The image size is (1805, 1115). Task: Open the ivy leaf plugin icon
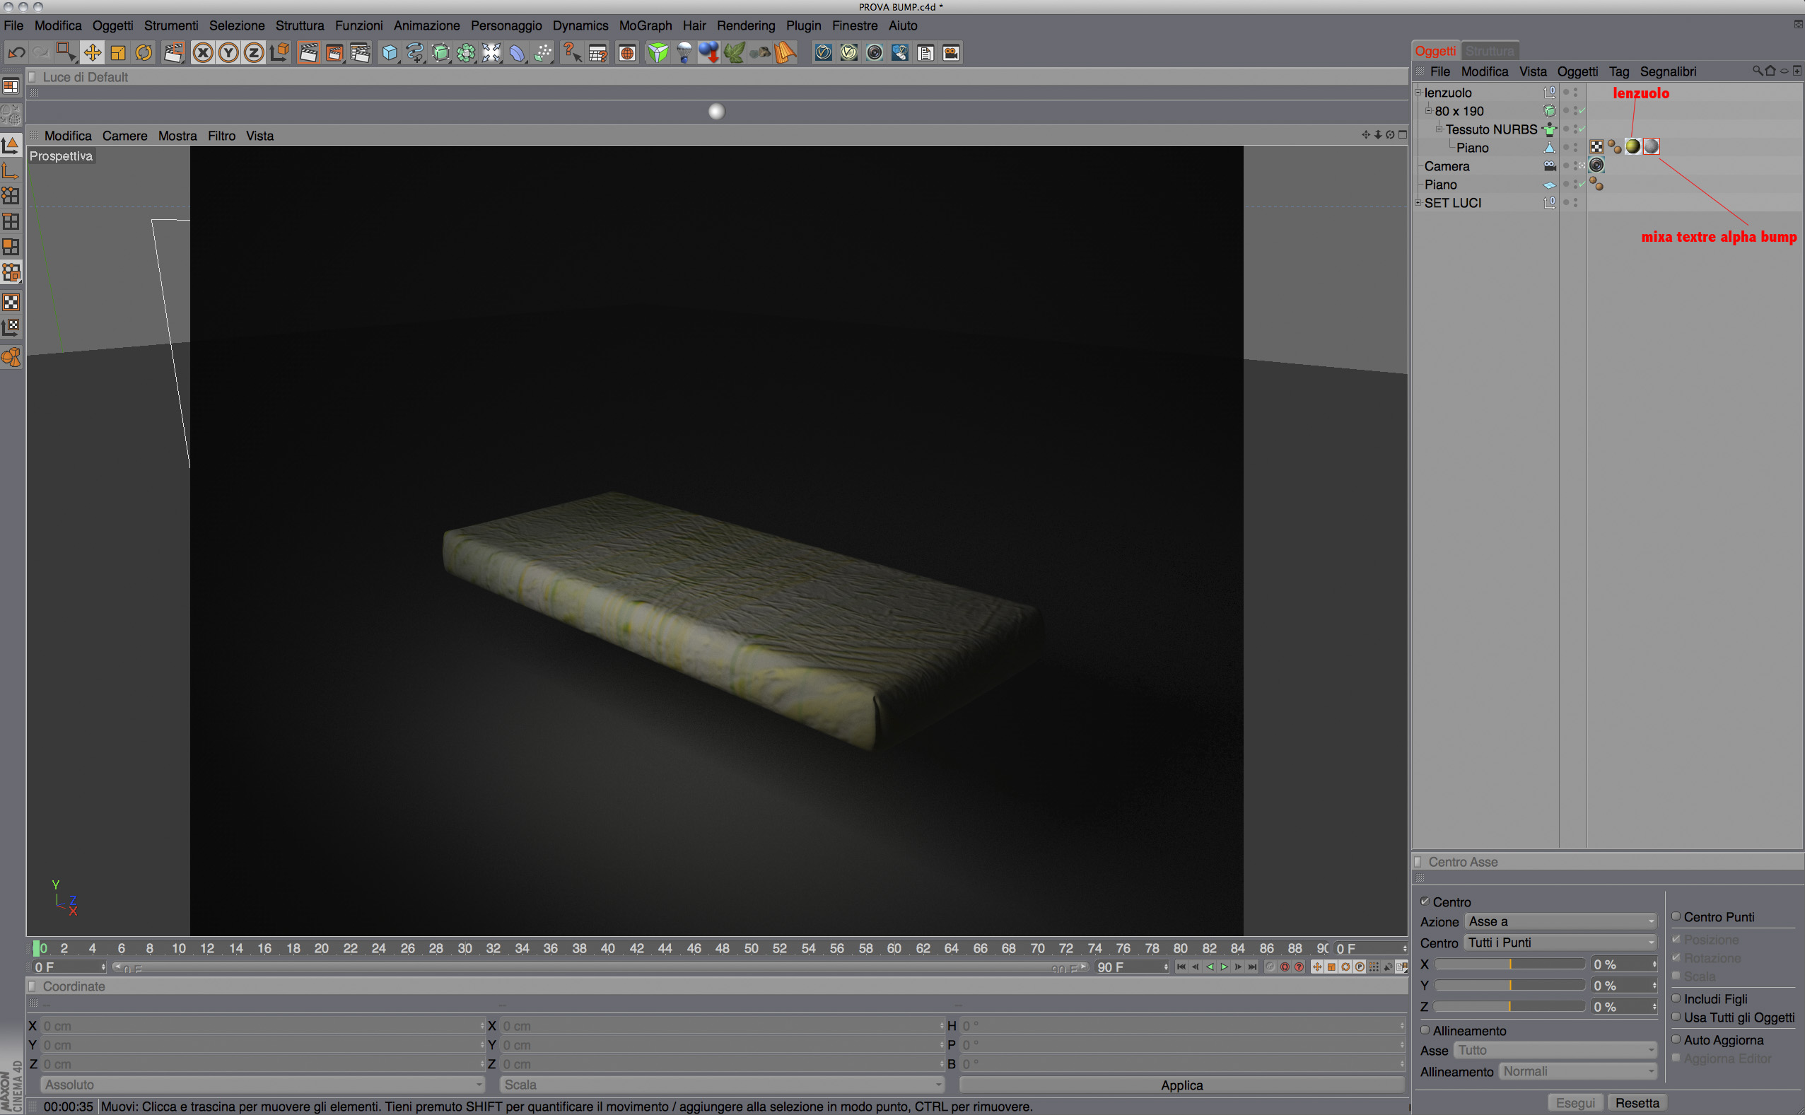(x=734, y=52)
